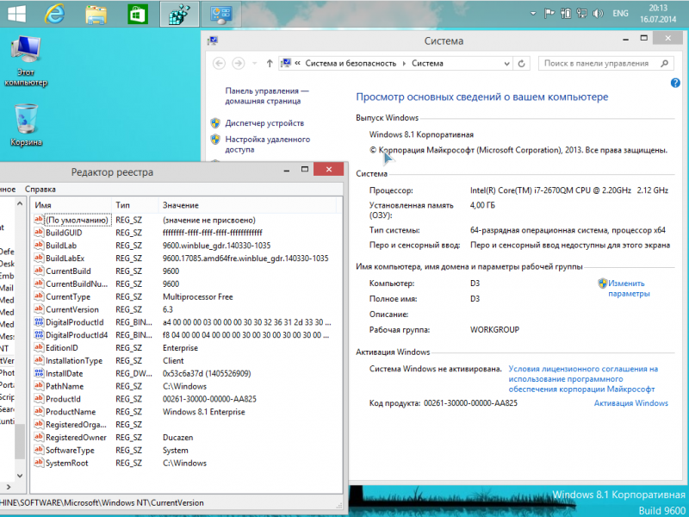Select the CurrentType registry value
Image resolution: width=689 pixels, height=517 pixels.
(68, 296)
